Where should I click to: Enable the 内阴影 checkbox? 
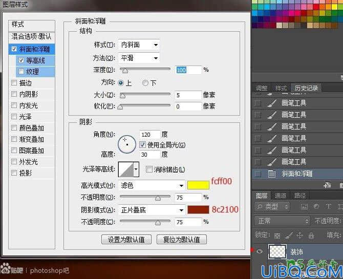(x=14, y=94)
